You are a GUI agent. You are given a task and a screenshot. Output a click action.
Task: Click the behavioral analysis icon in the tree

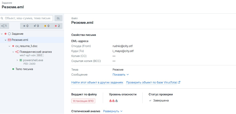coord(17,52)
